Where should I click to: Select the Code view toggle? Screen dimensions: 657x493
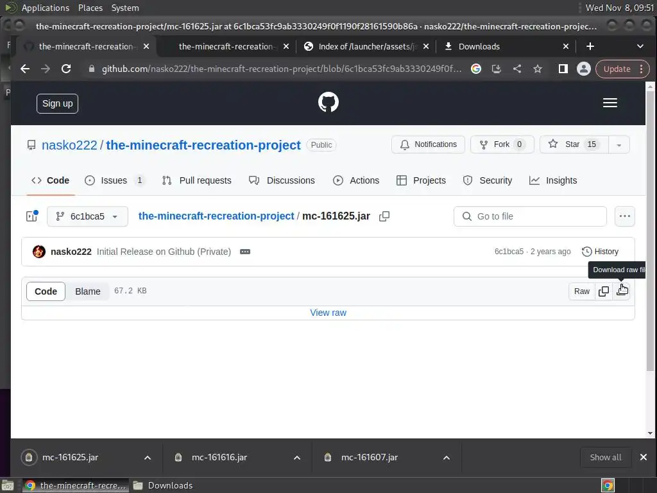coord(46,291)
